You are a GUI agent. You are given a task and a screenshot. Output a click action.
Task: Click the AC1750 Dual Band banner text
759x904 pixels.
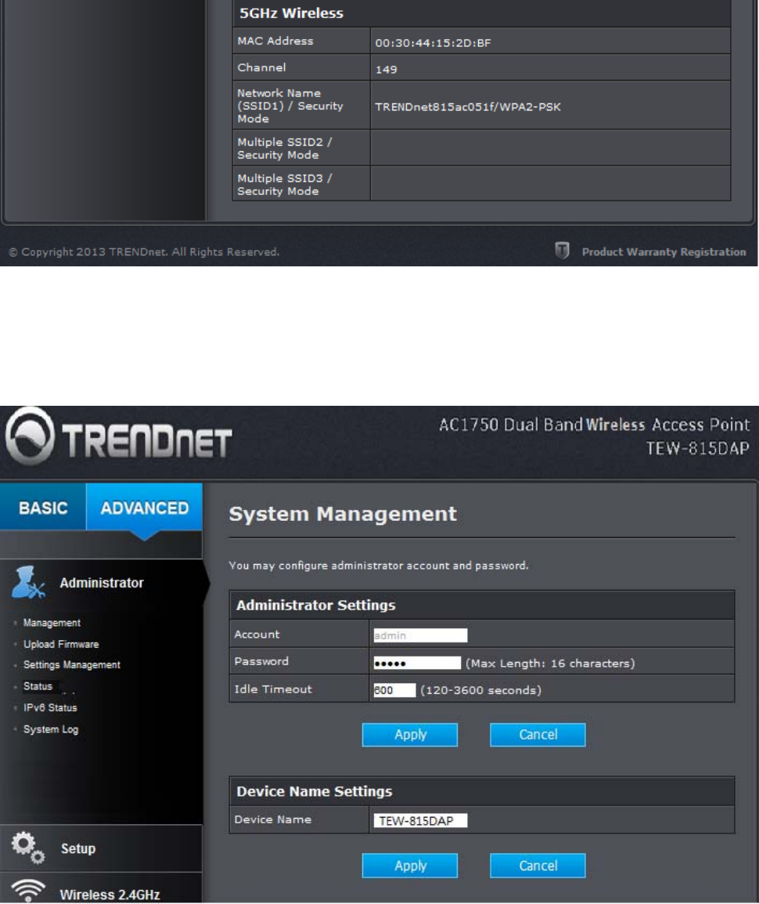pyautogui.click(x=595, y=425)
